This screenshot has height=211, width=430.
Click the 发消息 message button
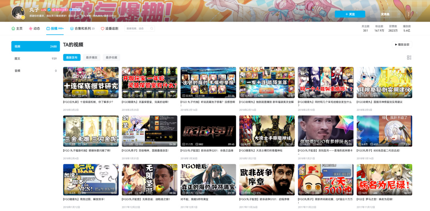(x=385, y=14)
